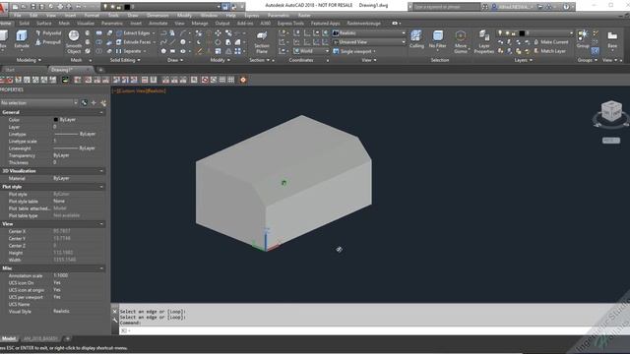Expand the Layers panel dropdown
This screenshot has height=354, width=630.
[x=524, y=60]
